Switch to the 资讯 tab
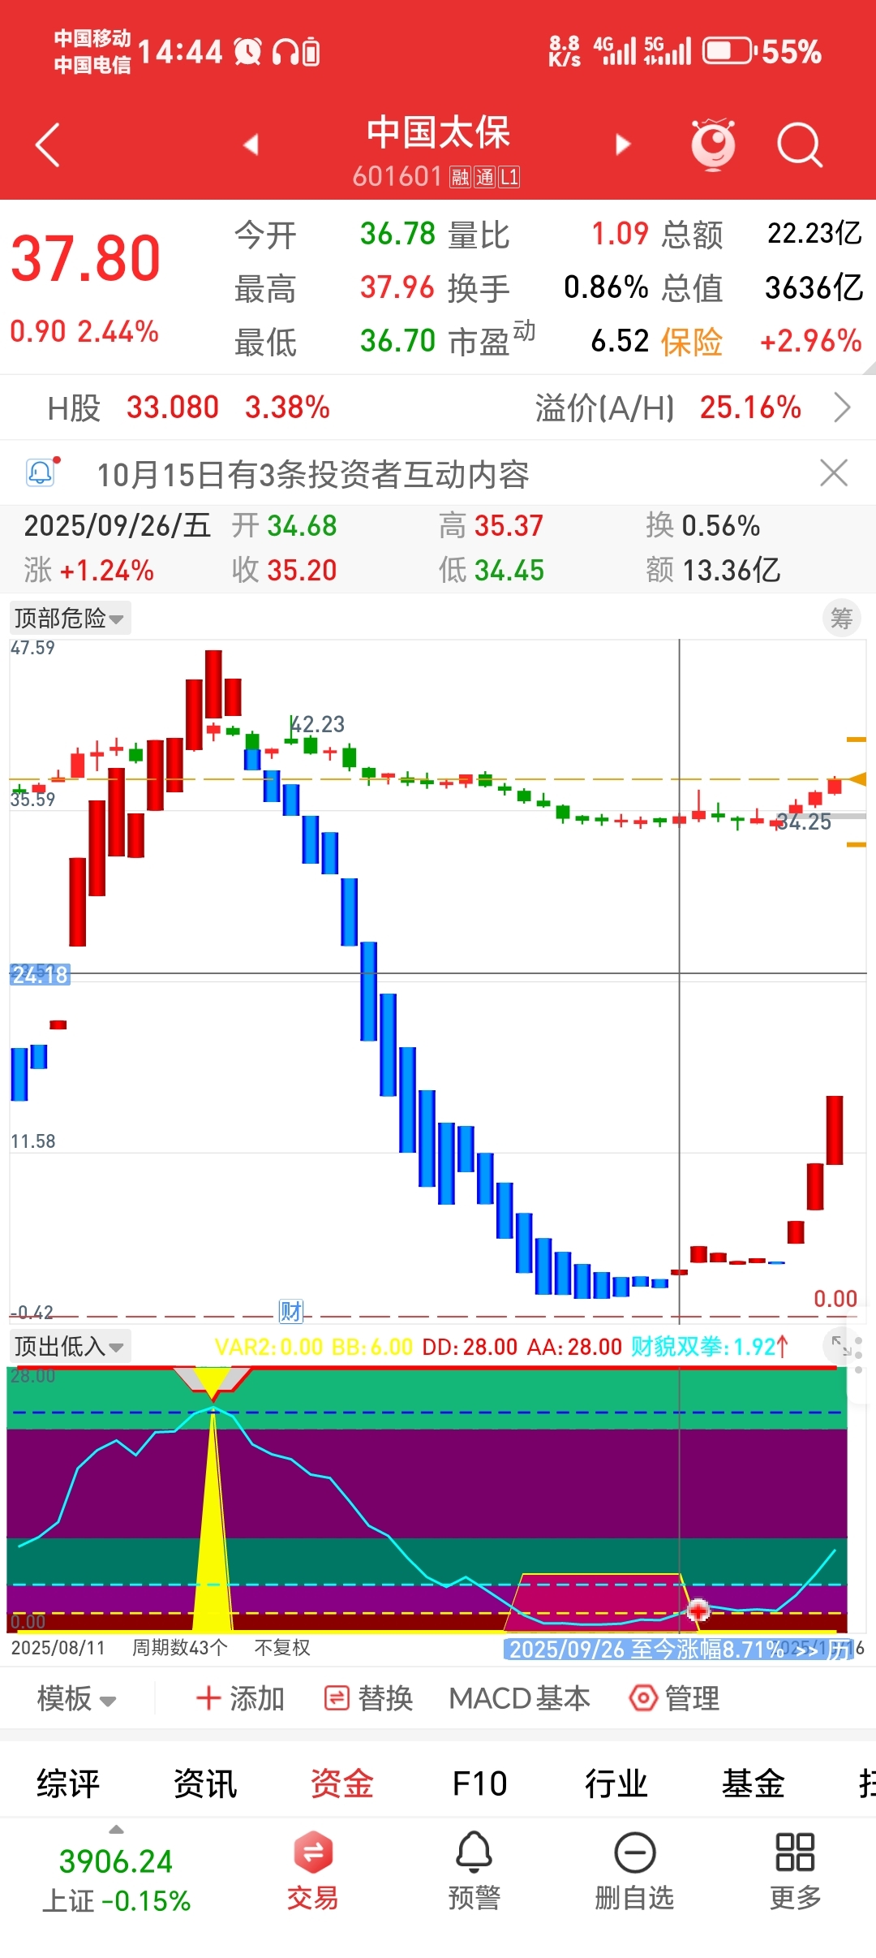Viewport: 876px width, 1958px height. click(205, 1784)
